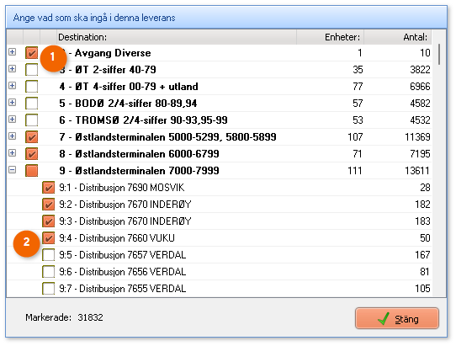The image size is (456, 346).
Task: Tick the TROMSØ 2/4-siffer 90-93,95-99 checkbox
Action: point(32,120)
